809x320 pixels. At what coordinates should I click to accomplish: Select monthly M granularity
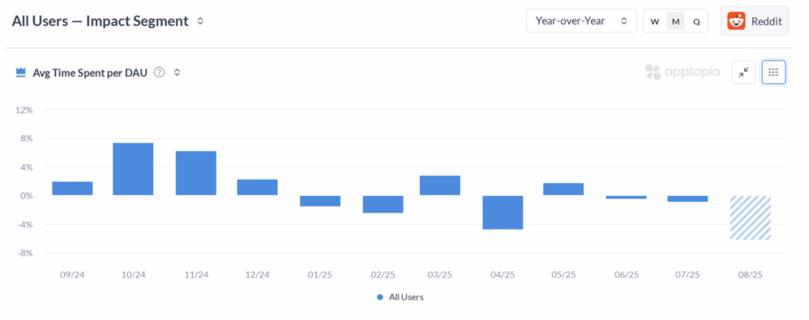coord(675,21)
